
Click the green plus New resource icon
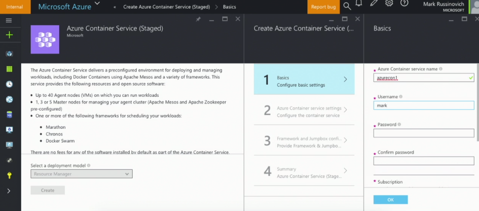[x=9, y=35]
